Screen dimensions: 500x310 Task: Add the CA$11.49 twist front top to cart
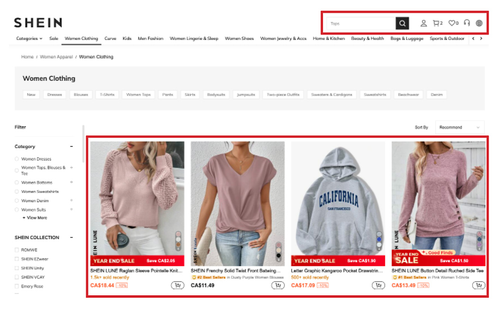point(278,285)
